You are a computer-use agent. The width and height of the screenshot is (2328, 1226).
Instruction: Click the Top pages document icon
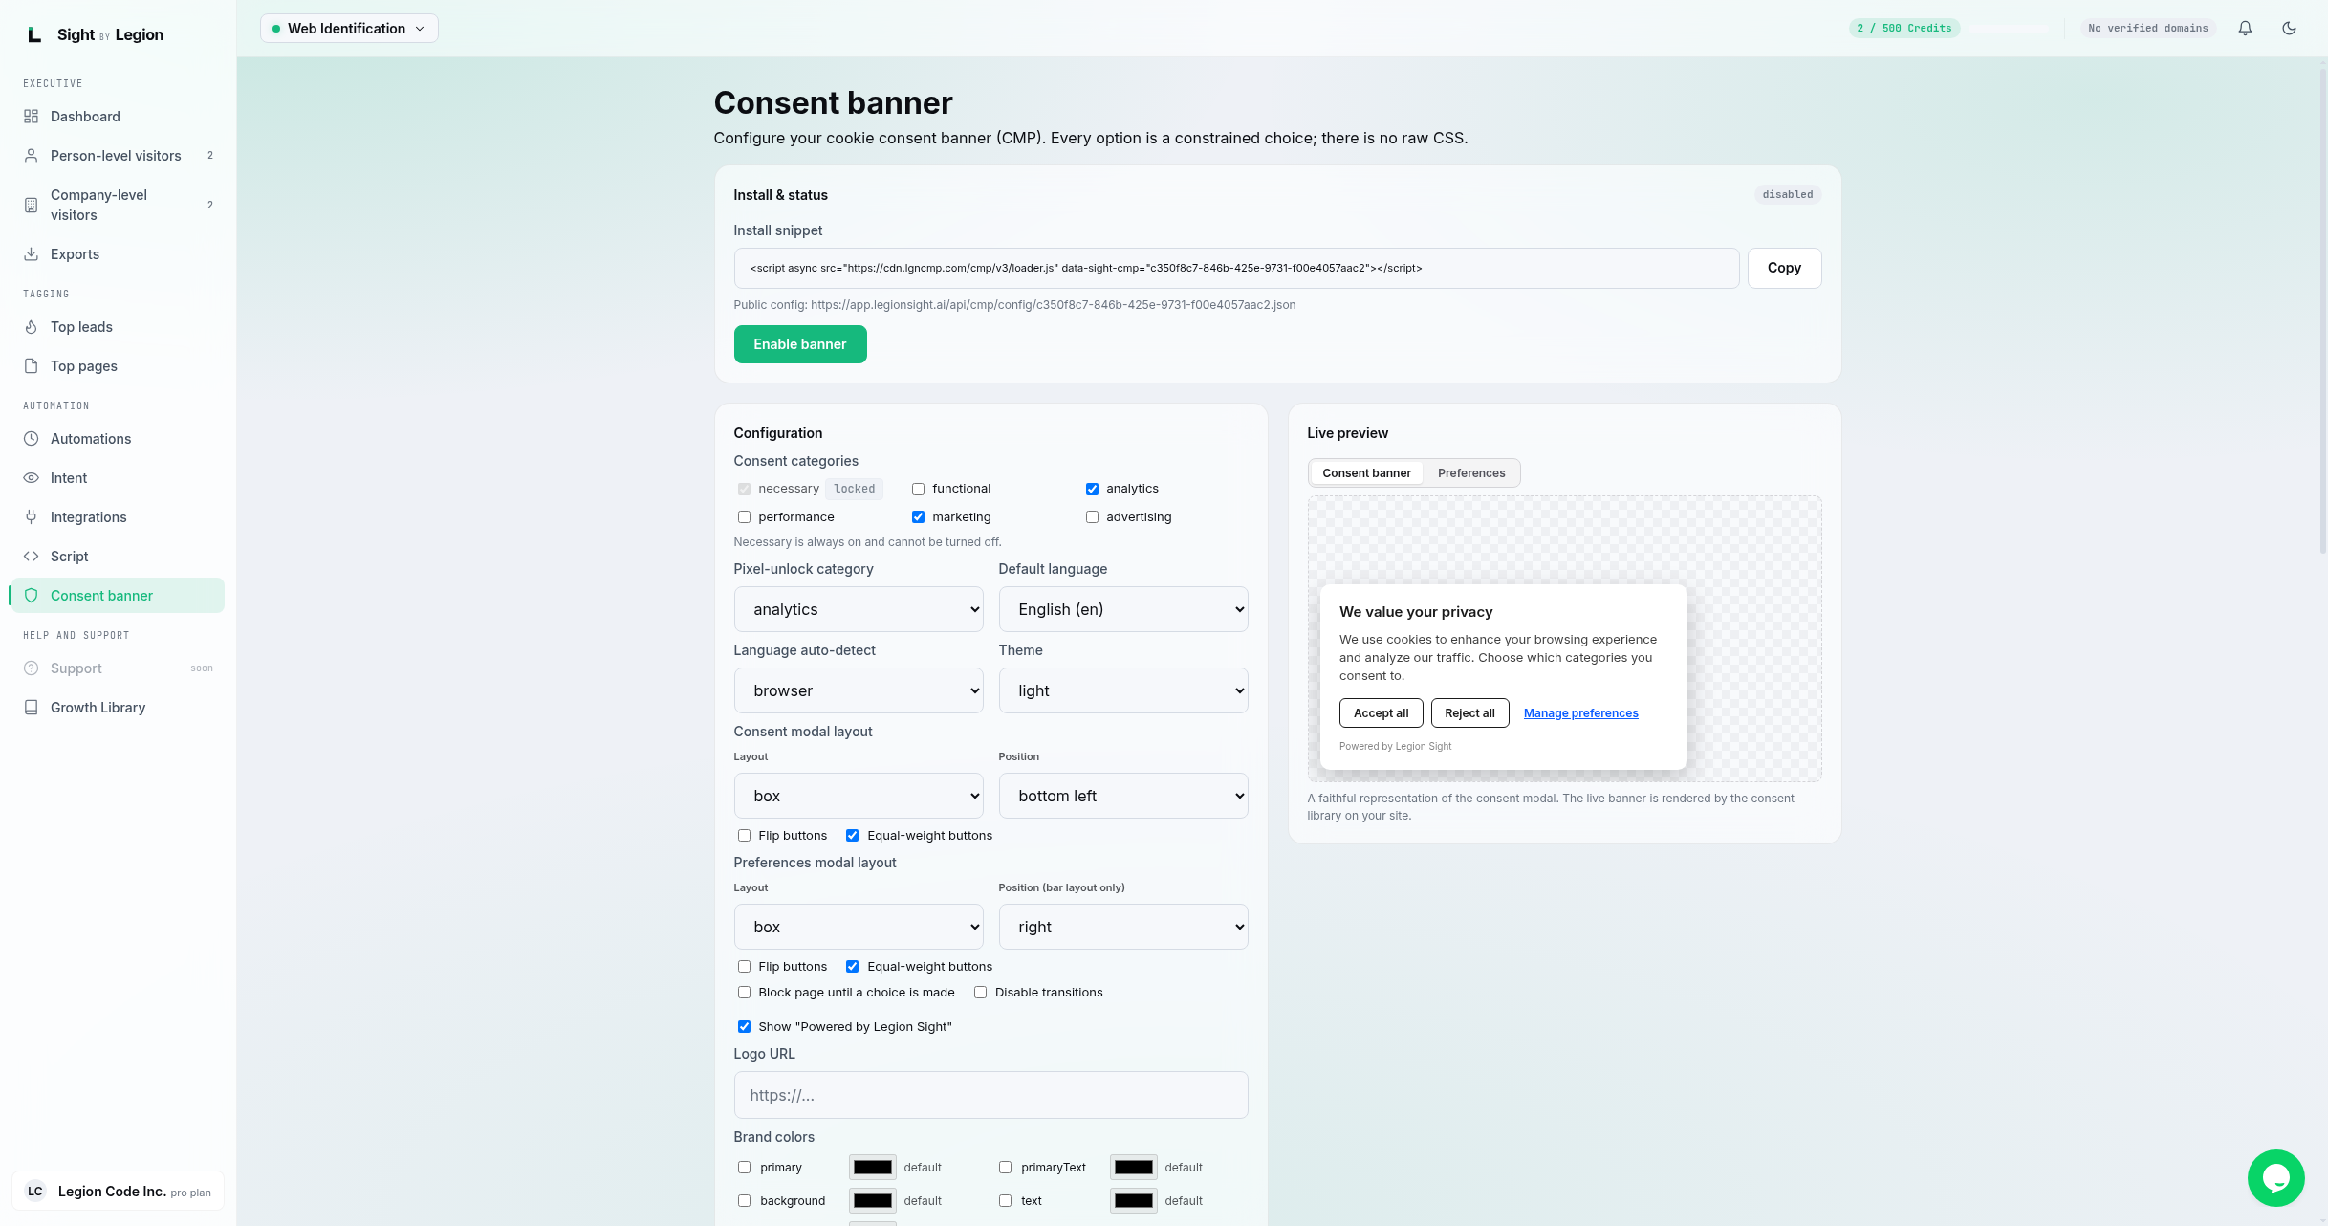click(31, 366)
